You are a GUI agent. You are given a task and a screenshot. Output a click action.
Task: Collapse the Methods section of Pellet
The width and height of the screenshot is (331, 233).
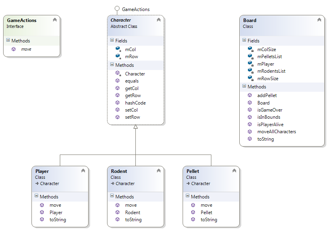tap(188, 196)
